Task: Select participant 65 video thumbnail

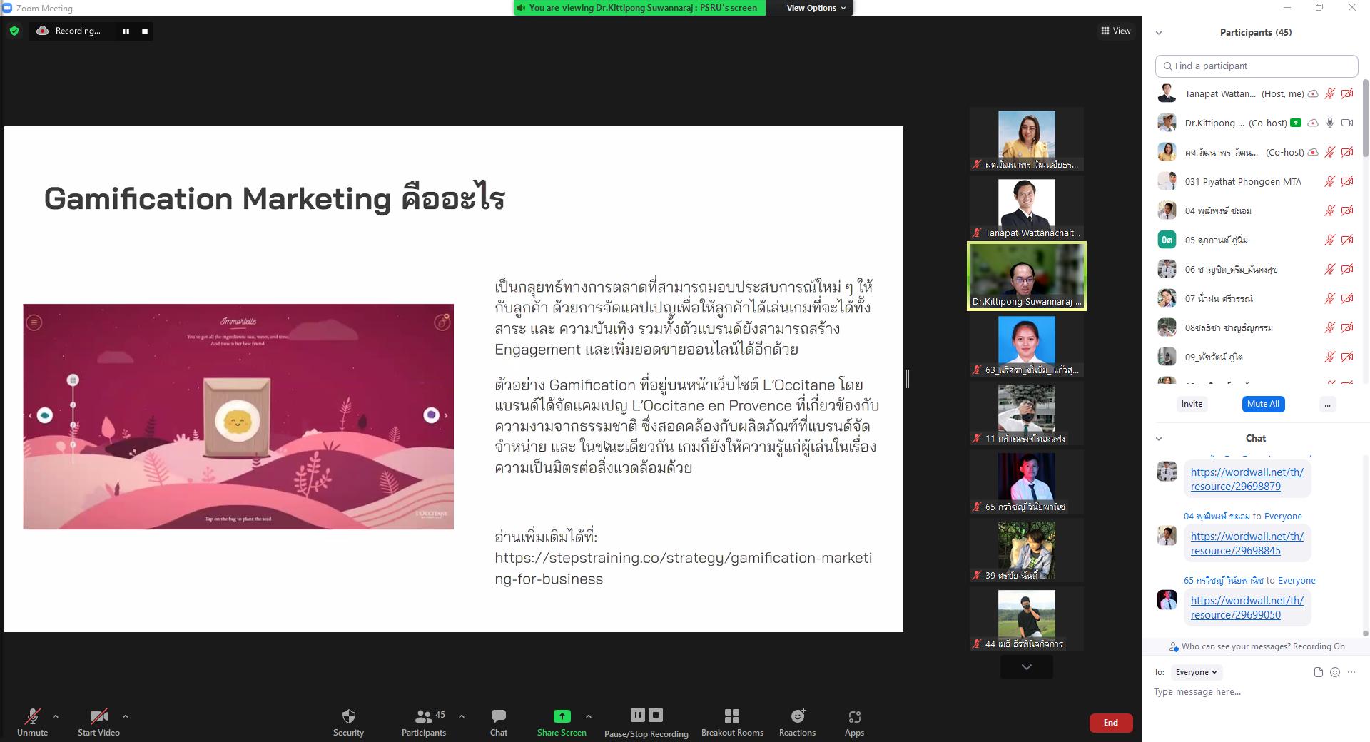Action: click(1026, 482)
